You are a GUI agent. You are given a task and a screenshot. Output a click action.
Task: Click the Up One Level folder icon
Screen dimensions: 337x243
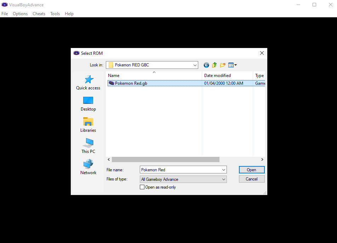(x=214, y=65)
